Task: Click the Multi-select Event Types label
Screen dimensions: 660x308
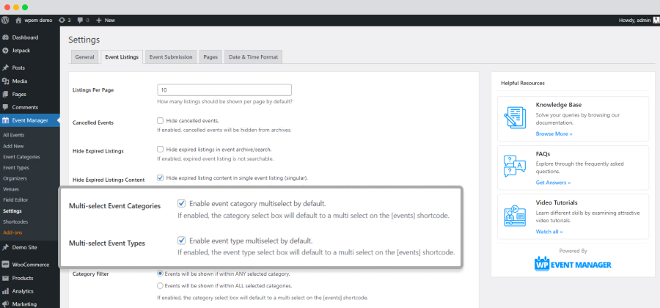Action: [107, 243]
